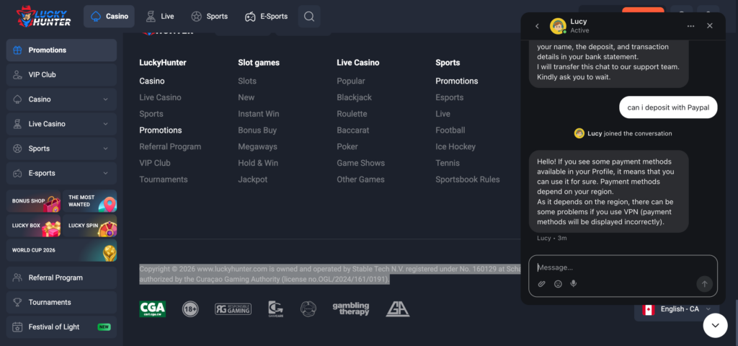
Task: Close the Lucy chat window
Action: click(x=710, y=26)
